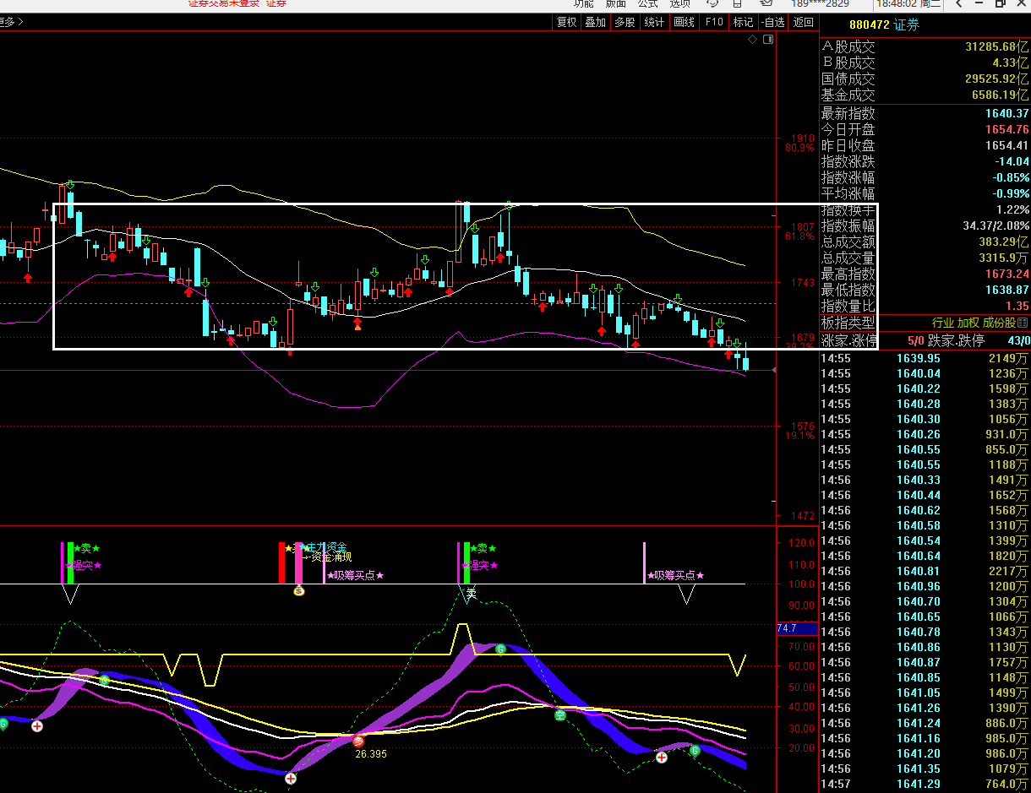Click the 总成交额 value 383.29亿
Screen dimensions: 1031x793
click(1003, 242)
